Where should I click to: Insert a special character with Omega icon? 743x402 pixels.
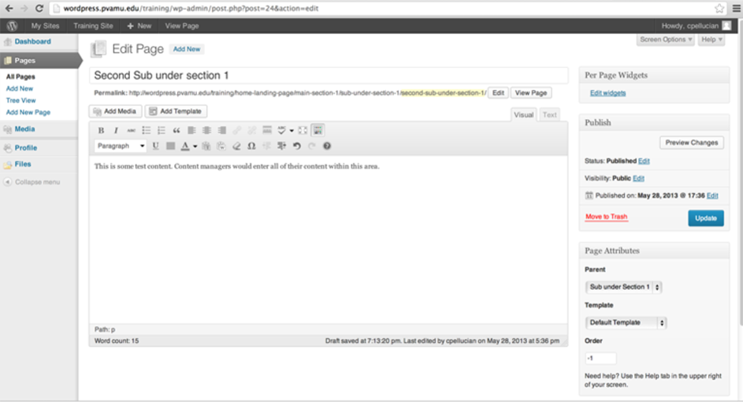pos(251,146)
